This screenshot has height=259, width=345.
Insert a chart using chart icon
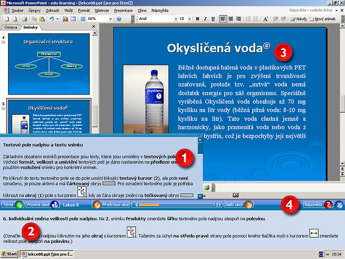point(65,19)
